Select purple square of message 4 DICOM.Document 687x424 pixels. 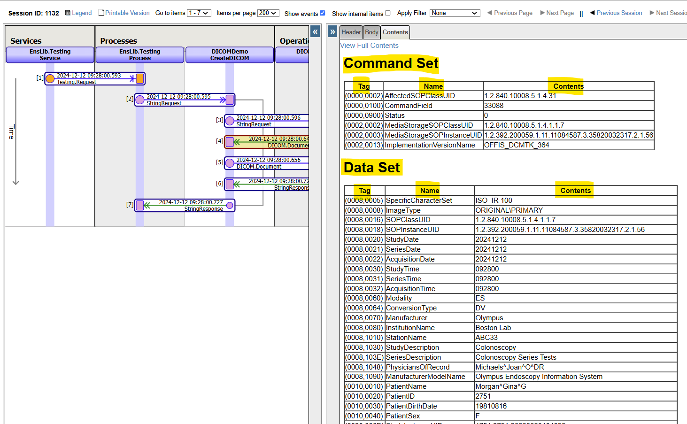click(x=230, y=142)
